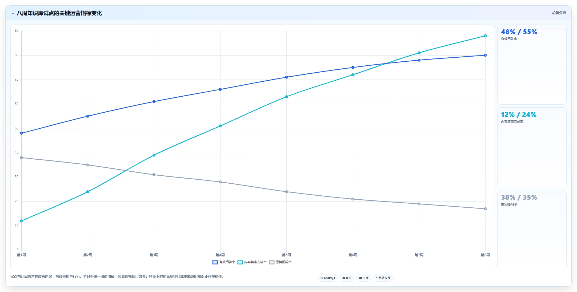
Task: Select the 表格 tag
Action: 347,278
